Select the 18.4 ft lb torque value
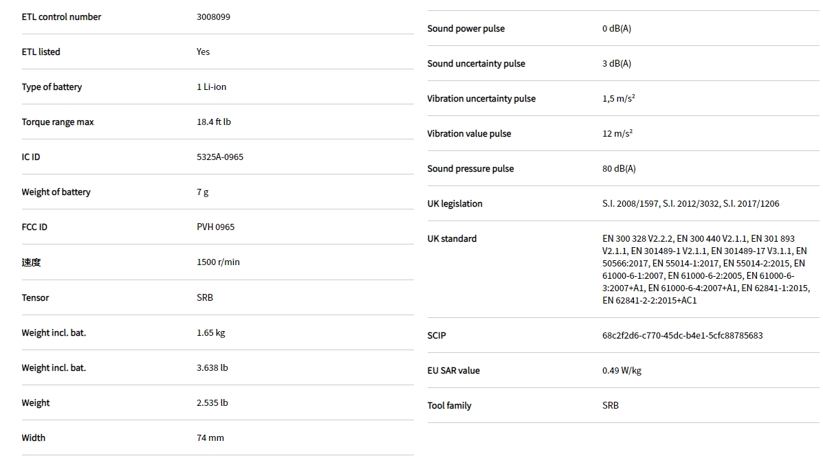The height and width of the screenshot is (456, 823). pyautogui.click(x=213, y=122)
